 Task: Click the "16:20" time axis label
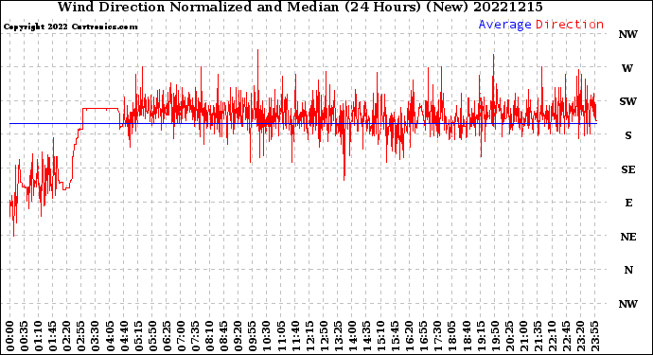(x=410, y=336)
